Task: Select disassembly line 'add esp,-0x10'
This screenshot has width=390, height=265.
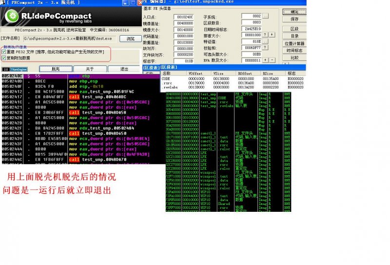Action: click(83, 86)
